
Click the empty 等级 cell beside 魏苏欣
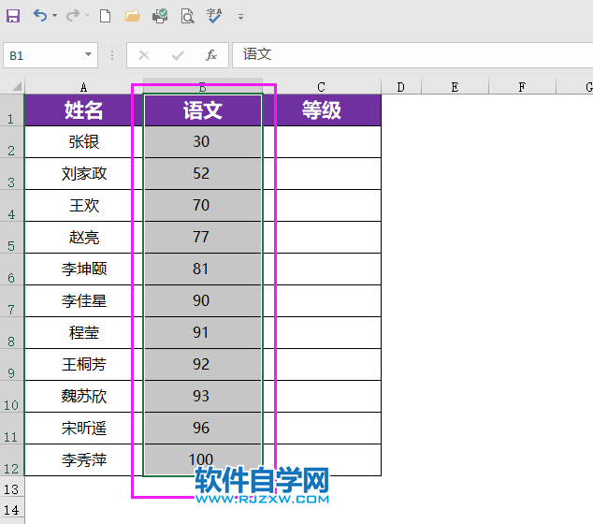(x=322, y=397)
